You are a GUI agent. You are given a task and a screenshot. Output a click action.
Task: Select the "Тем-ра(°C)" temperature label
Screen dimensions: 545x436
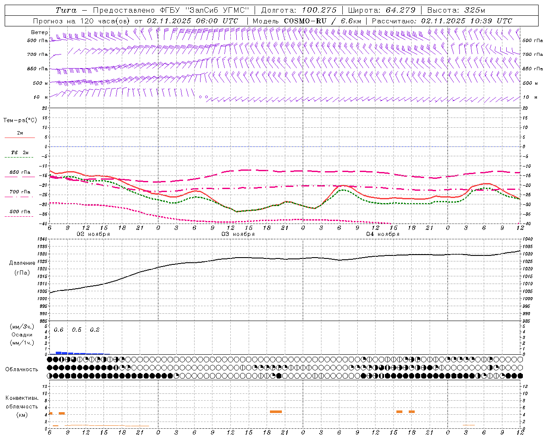20,120
